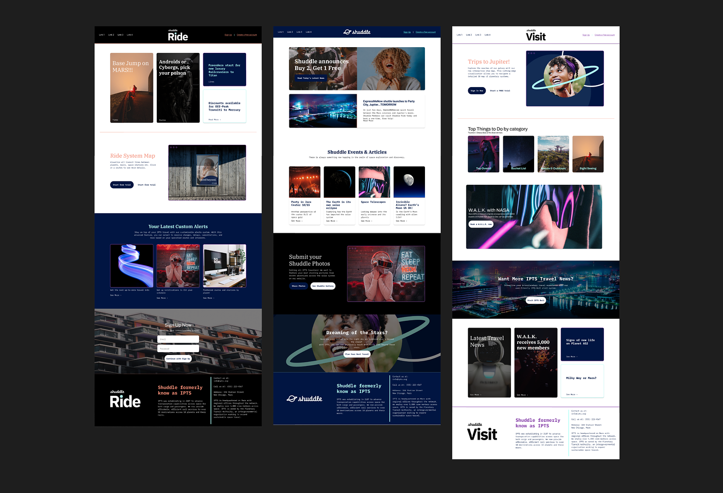Viewport: 723px width, 493px height.
Task: Open Link 4 in the Visit page navigation
Action: point(487,35)
